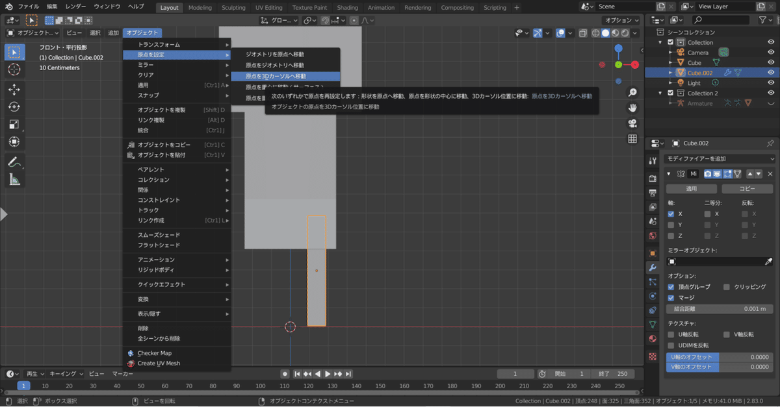
Task: Open the Modifier properties wrench tab
Action: point(653,267)
